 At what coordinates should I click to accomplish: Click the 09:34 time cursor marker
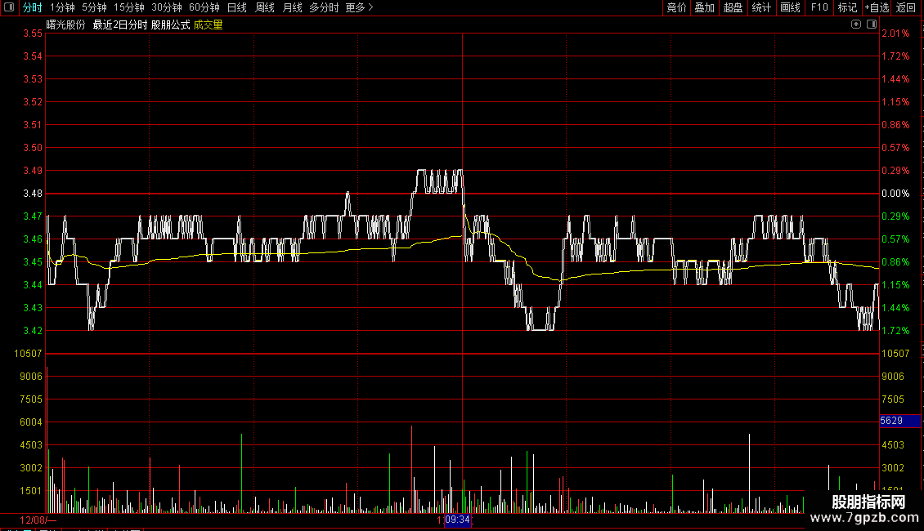click(x=457, y=520)
